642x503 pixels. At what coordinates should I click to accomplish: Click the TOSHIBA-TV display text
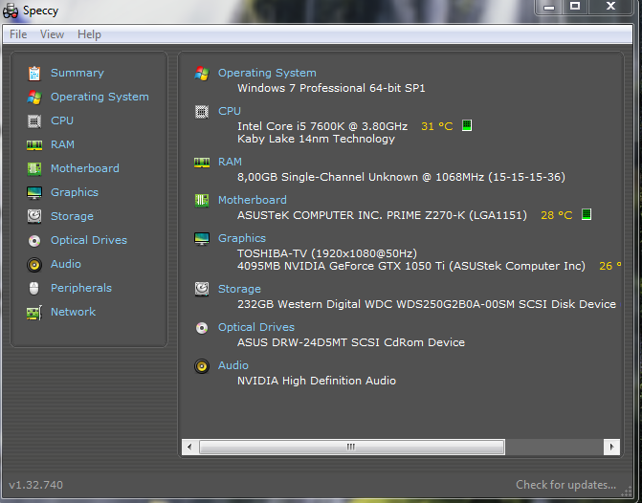(327, 253)
